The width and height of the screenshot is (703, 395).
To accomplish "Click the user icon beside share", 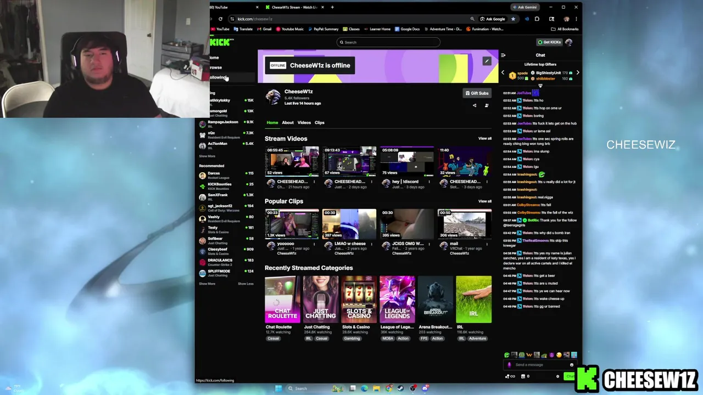I will tap(487, 105).
